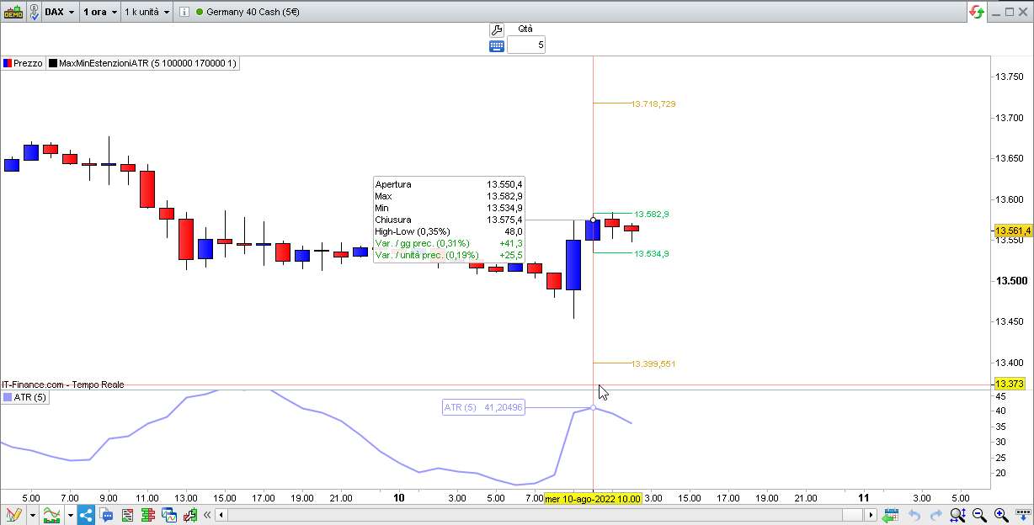The image size is (1034, 525).
Task: Click the 13.561,4 current price label
Action: (1013, 231)
